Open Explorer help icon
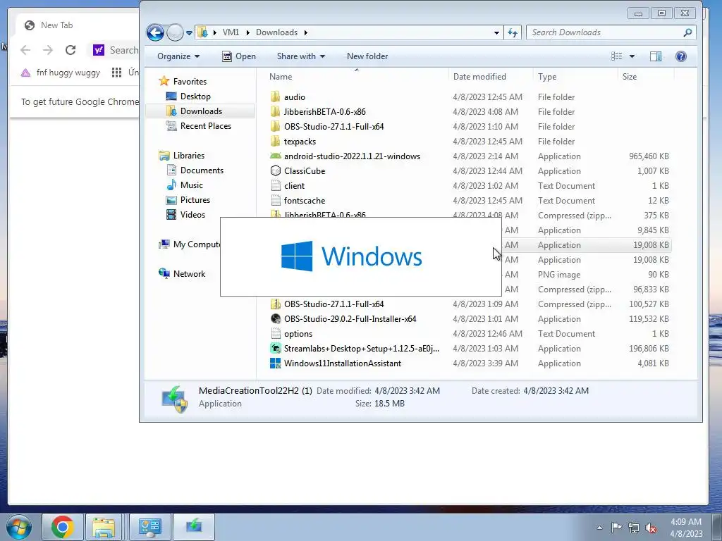 681,56
